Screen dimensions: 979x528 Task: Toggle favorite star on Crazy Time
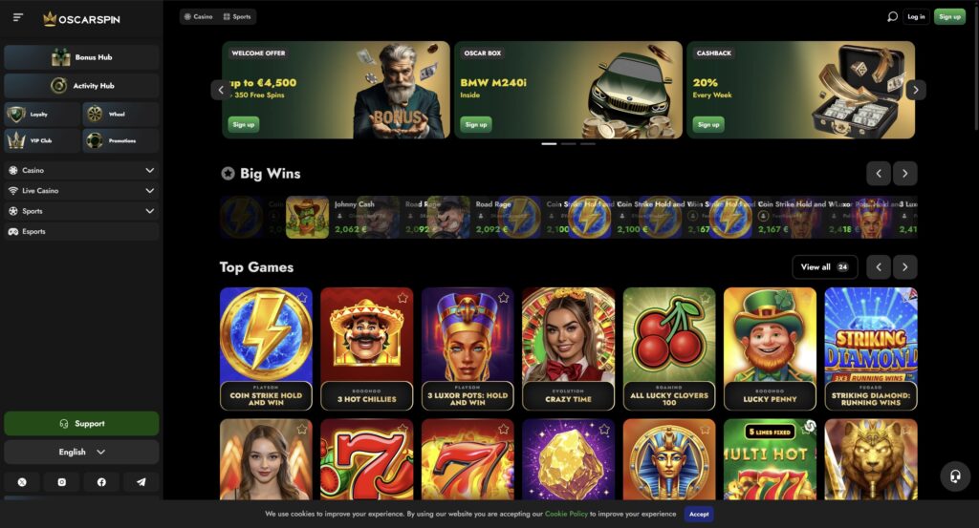point(604,298)
